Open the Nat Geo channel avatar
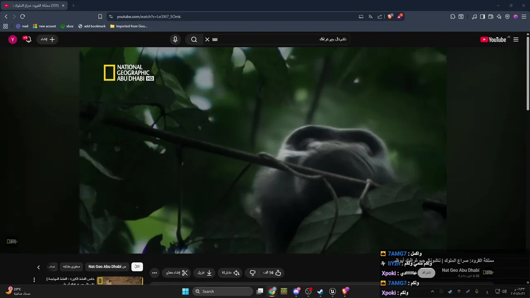 click(x=488, y=272)
